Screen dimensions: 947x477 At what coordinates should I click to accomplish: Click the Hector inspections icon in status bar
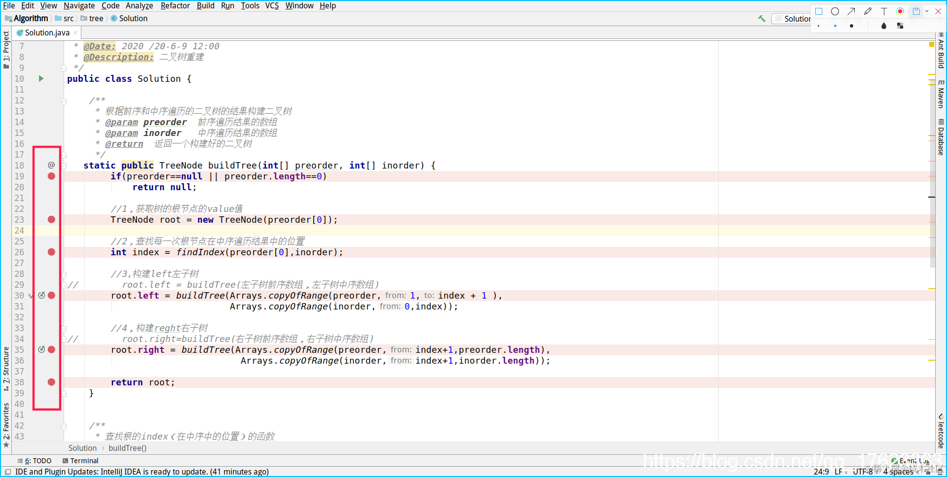pos(940,472)
